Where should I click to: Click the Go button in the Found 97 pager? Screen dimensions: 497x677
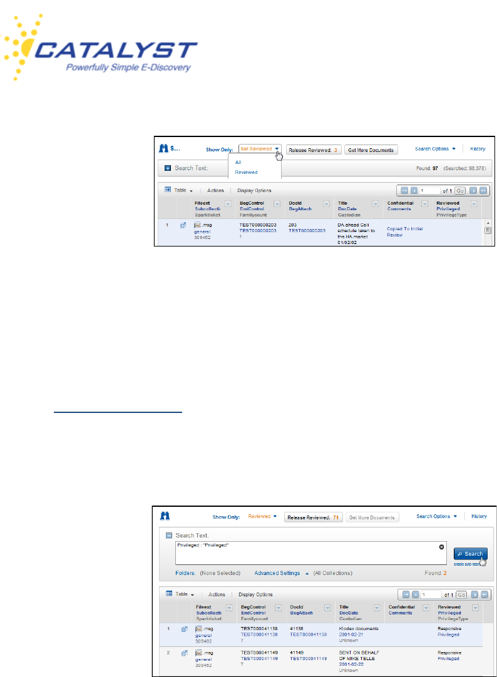tap(460, 190)
